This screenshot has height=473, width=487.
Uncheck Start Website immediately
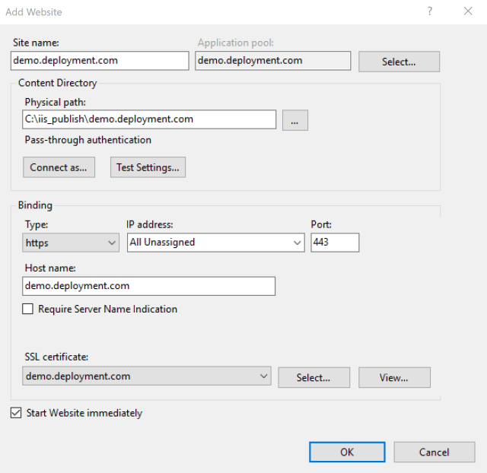[x=17, y=414]
